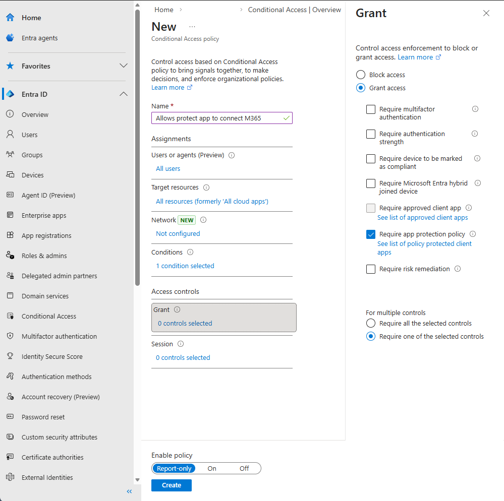Open Domain services icon
Image resolution: width=504 pixels, height=501 pixels.
click(10, 296)
